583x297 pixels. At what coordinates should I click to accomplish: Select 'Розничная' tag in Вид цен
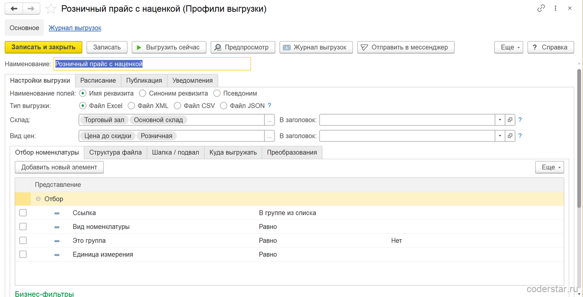tap(157, 136)
